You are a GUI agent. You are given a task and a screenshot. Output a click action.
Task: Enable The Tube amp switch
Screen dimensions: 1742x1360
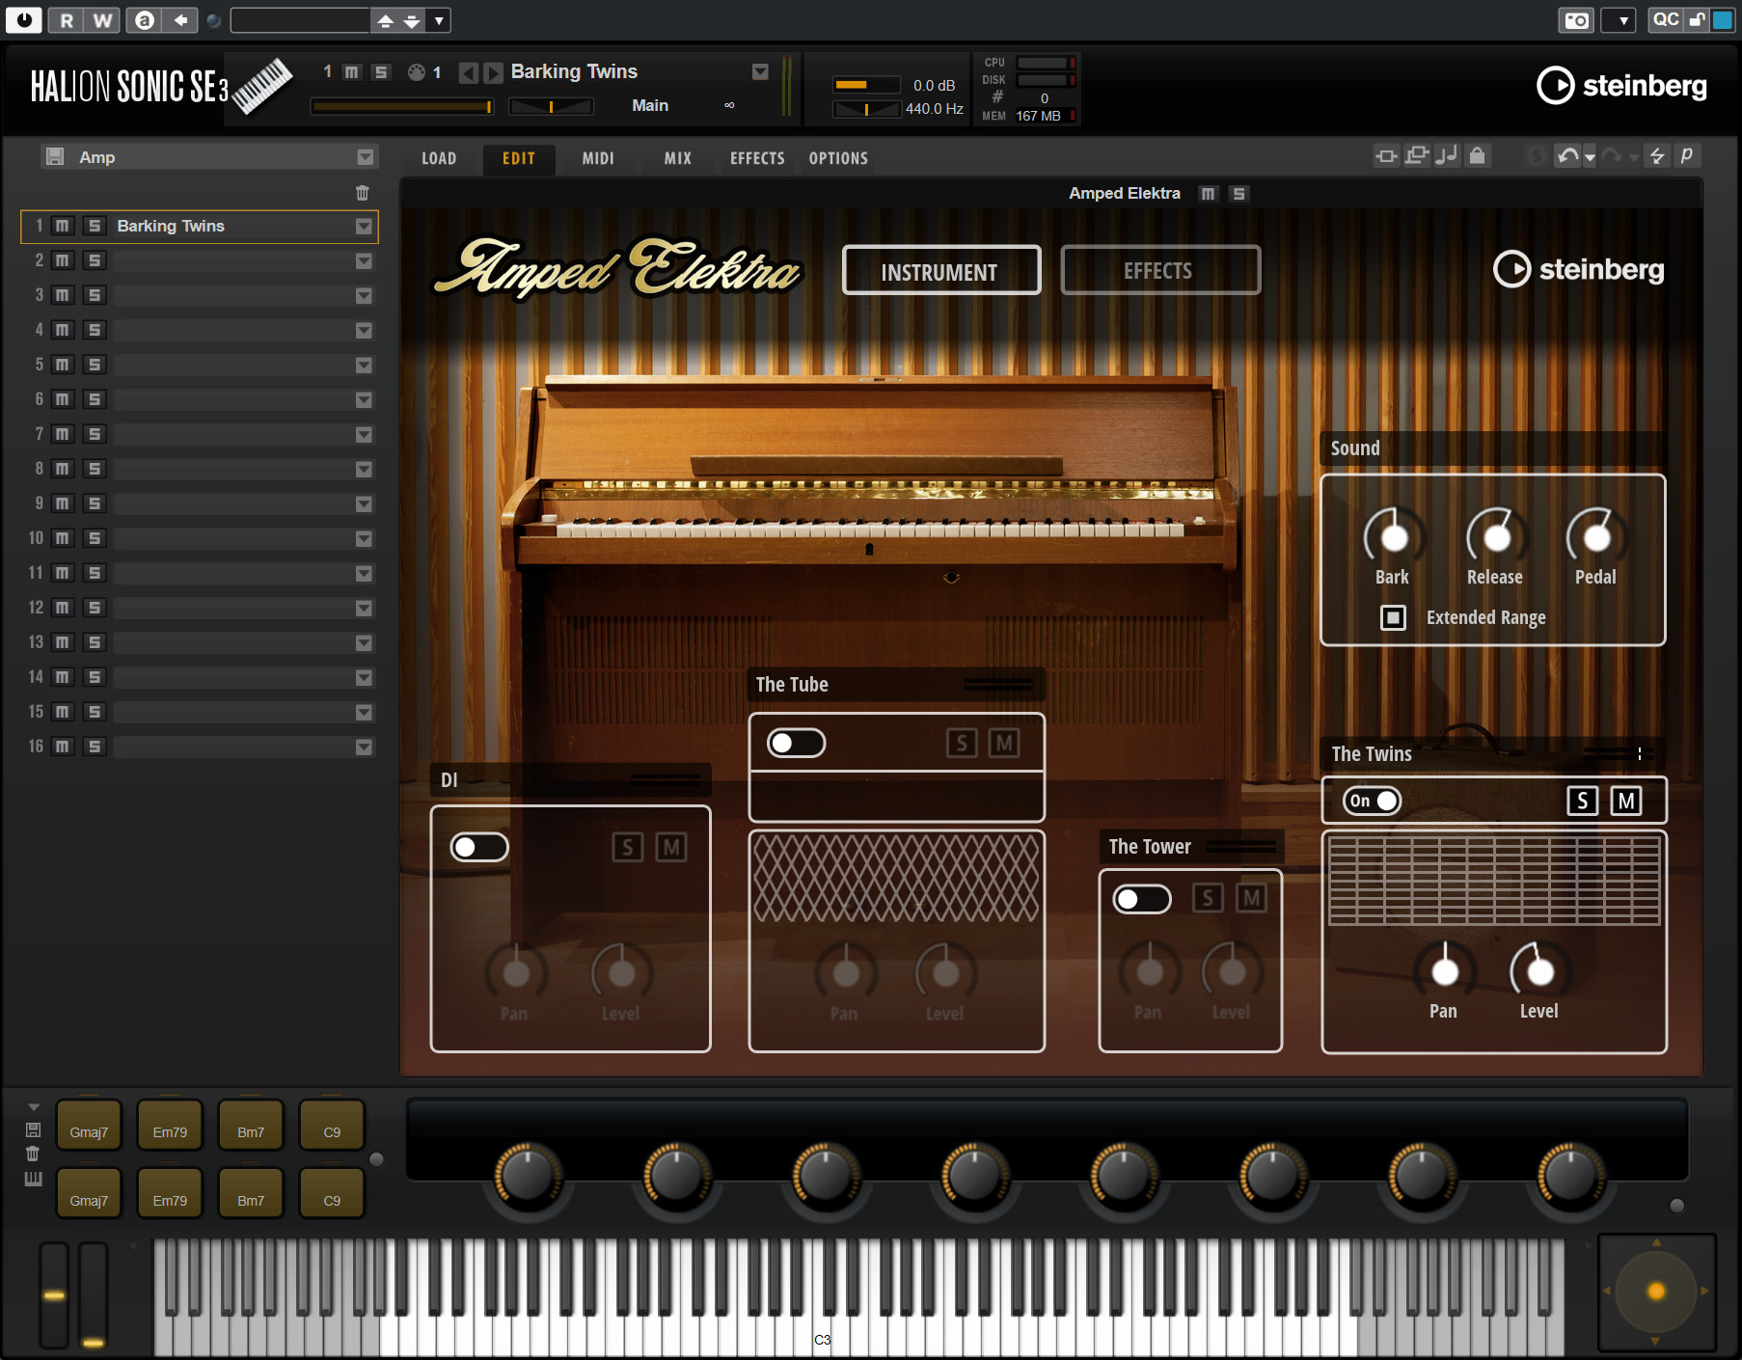(796, 743)
